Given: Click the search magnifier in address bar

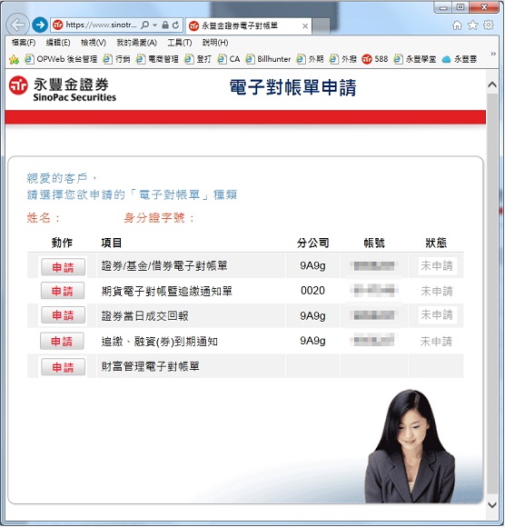Looking at the screenshot, I should point(145,25).
